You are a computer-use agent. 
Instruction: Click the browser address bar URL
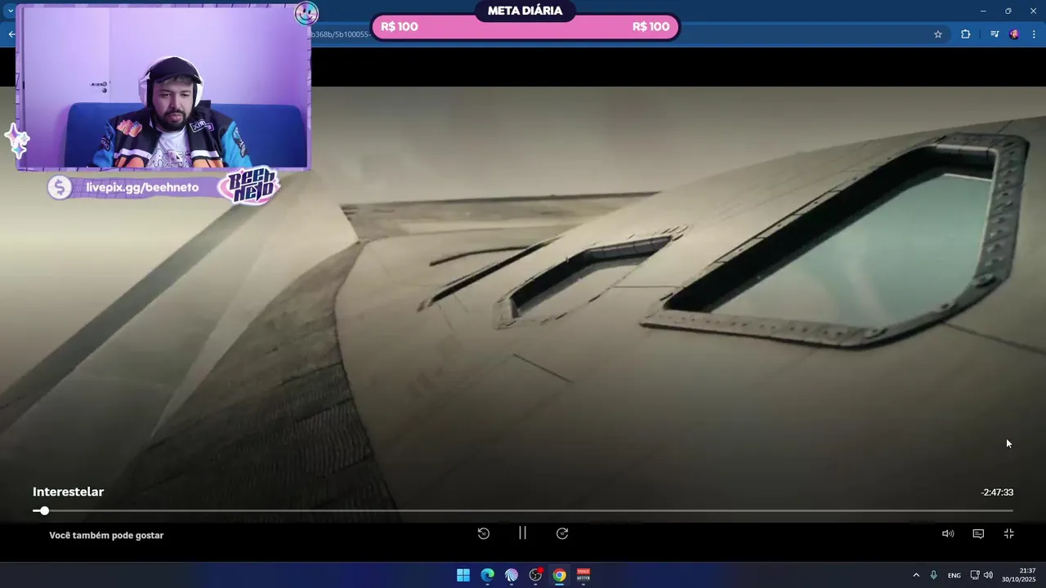341,34
